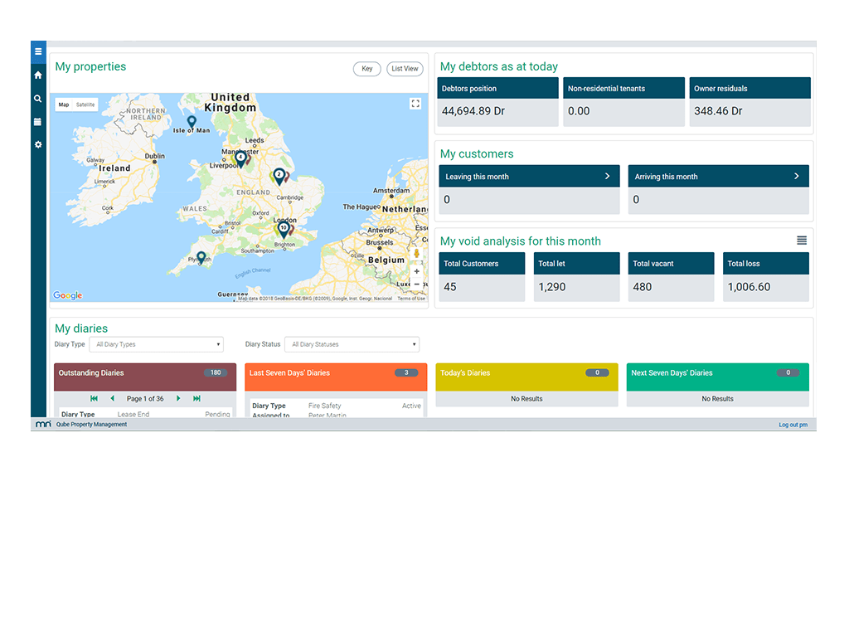
Task: Open the Diary Status dropdown
Action: coord(352,344)
